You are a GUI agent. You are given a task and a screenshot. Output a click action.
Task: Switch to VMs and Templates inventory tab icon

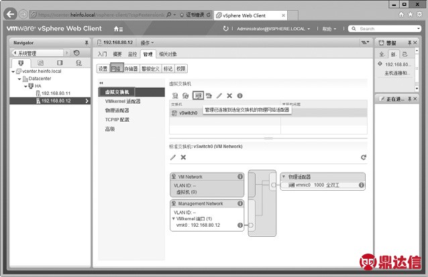click(40, 63)
